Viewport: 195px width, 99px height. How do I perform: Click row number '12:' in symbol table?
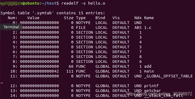pos(14,86)
